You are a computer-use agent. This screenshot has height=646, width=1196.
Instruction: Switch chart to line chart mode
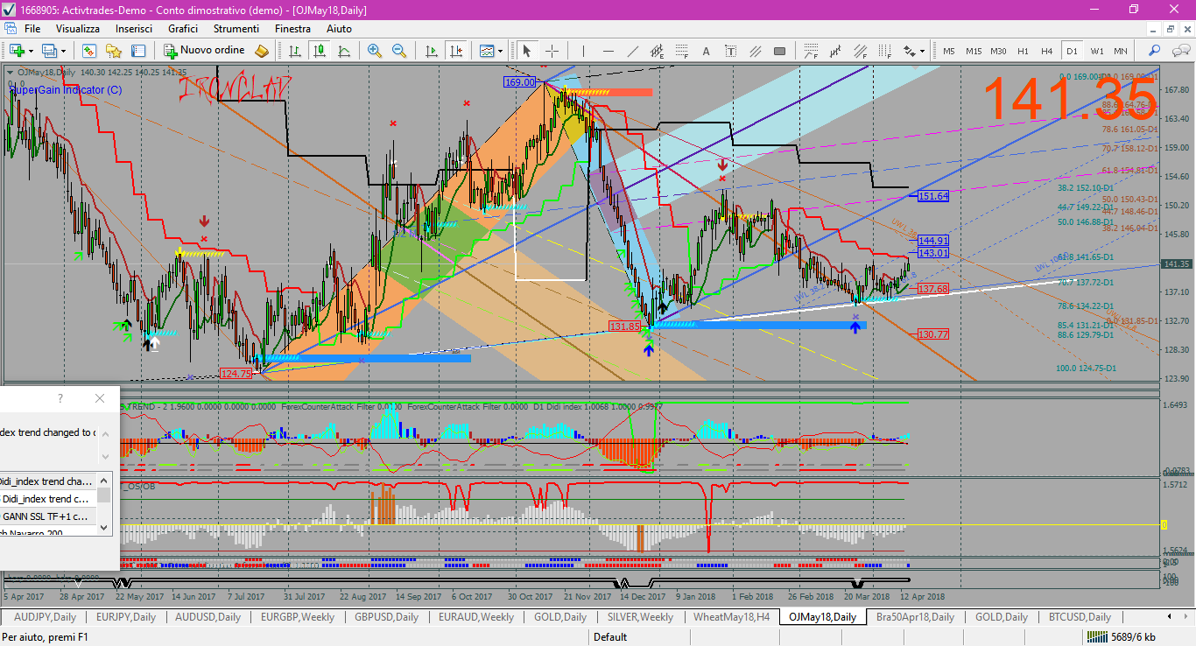point(344,51)
